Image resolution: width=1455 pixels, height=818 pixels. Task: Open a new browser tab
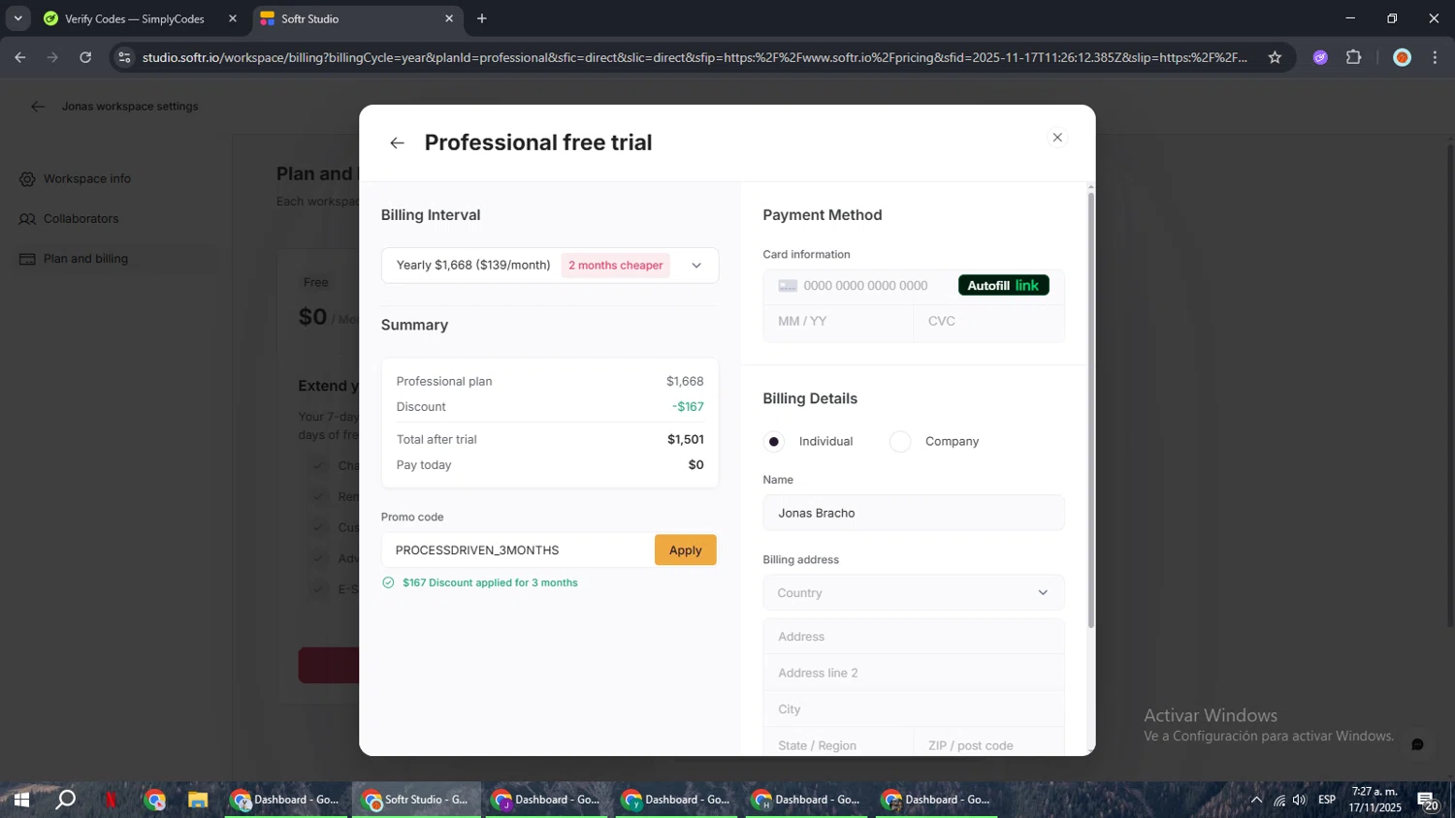482,18
